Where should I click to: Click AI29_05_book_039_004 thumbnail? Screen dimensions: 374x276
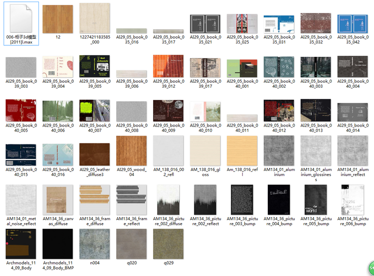(x=58, y=67)
